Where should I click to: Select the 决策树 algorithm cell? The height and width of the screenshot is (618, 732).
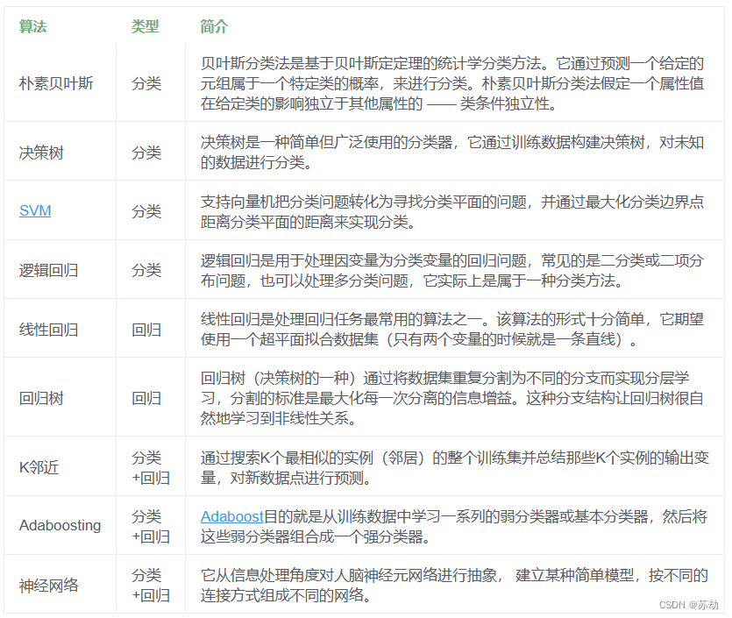click(41, 153)
